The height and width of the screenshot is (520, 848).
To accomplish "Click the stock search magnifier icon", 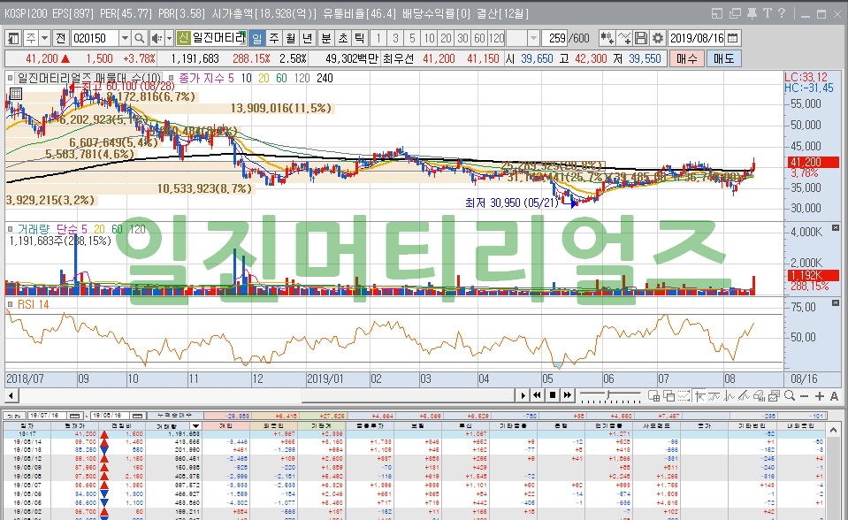I will (x=139, y=38).
